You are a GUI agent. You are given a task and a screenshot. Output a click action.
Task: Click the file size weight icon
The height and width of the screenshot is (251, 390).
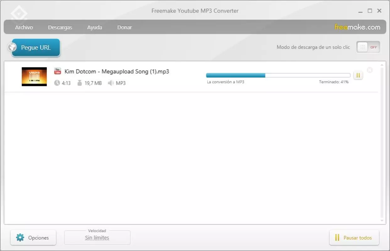pyautogui.click(x=79, y=83)
